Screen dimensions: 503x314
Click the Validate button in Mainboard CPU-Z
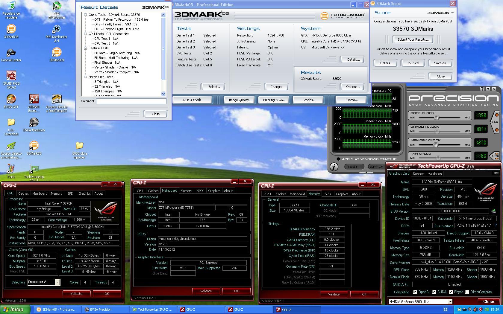[x=206, y=291]
